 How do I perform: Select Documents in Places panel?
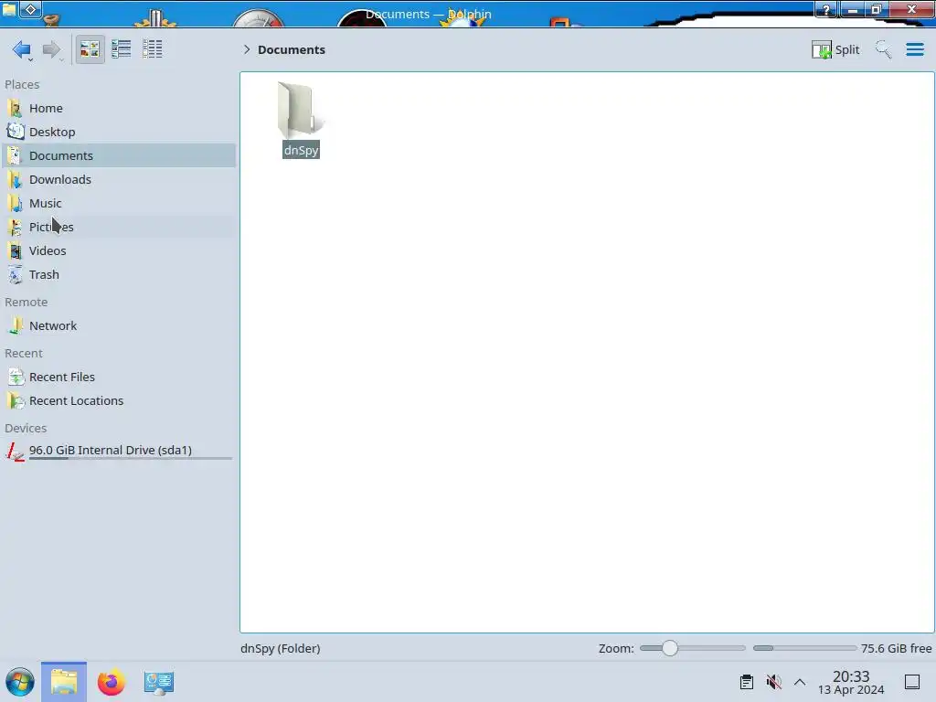pyautogui.click(x=120, y=155)
